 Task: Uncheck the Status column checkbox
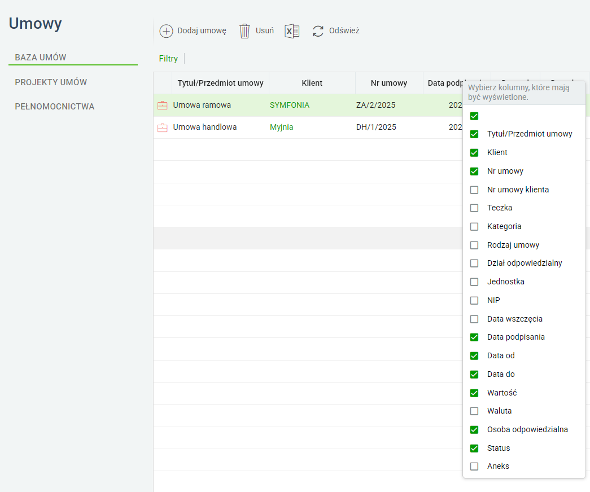[x=474, y=448]
